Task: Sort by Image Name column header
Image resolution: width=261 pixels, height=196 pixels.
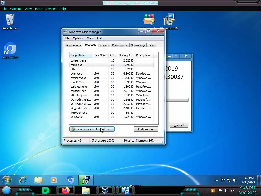Action: click(81, 55)
